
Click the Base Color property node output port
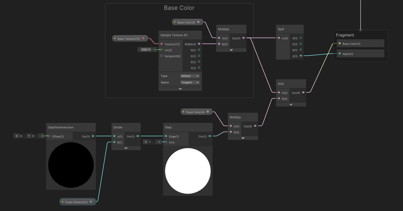click(198, 22)
